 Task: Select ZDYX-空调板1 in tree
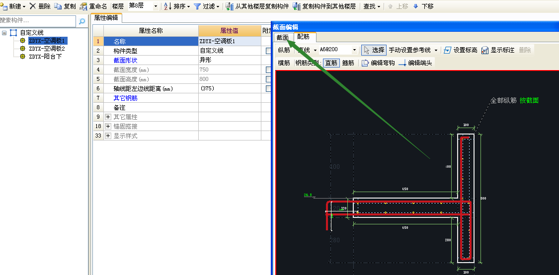[48, 41]
